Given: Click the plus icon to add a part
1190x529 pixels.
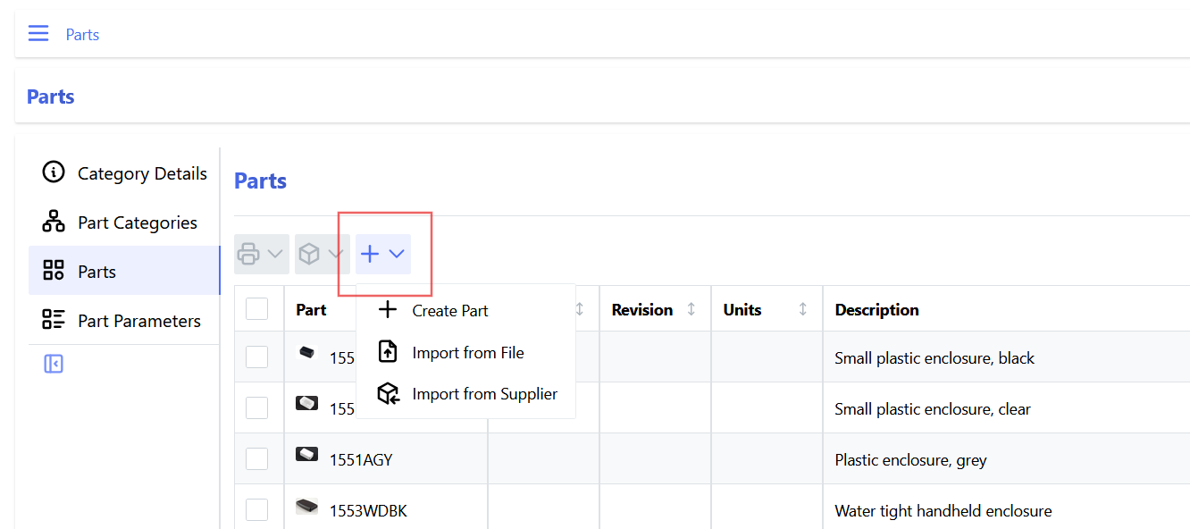Looking at the screenshot, I should (369, 254).
